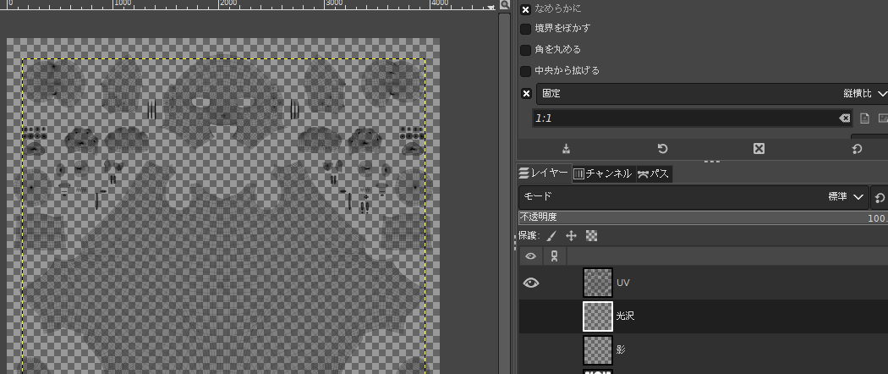Enable the 境界をぼかす checkbox

tap(525, 29)
